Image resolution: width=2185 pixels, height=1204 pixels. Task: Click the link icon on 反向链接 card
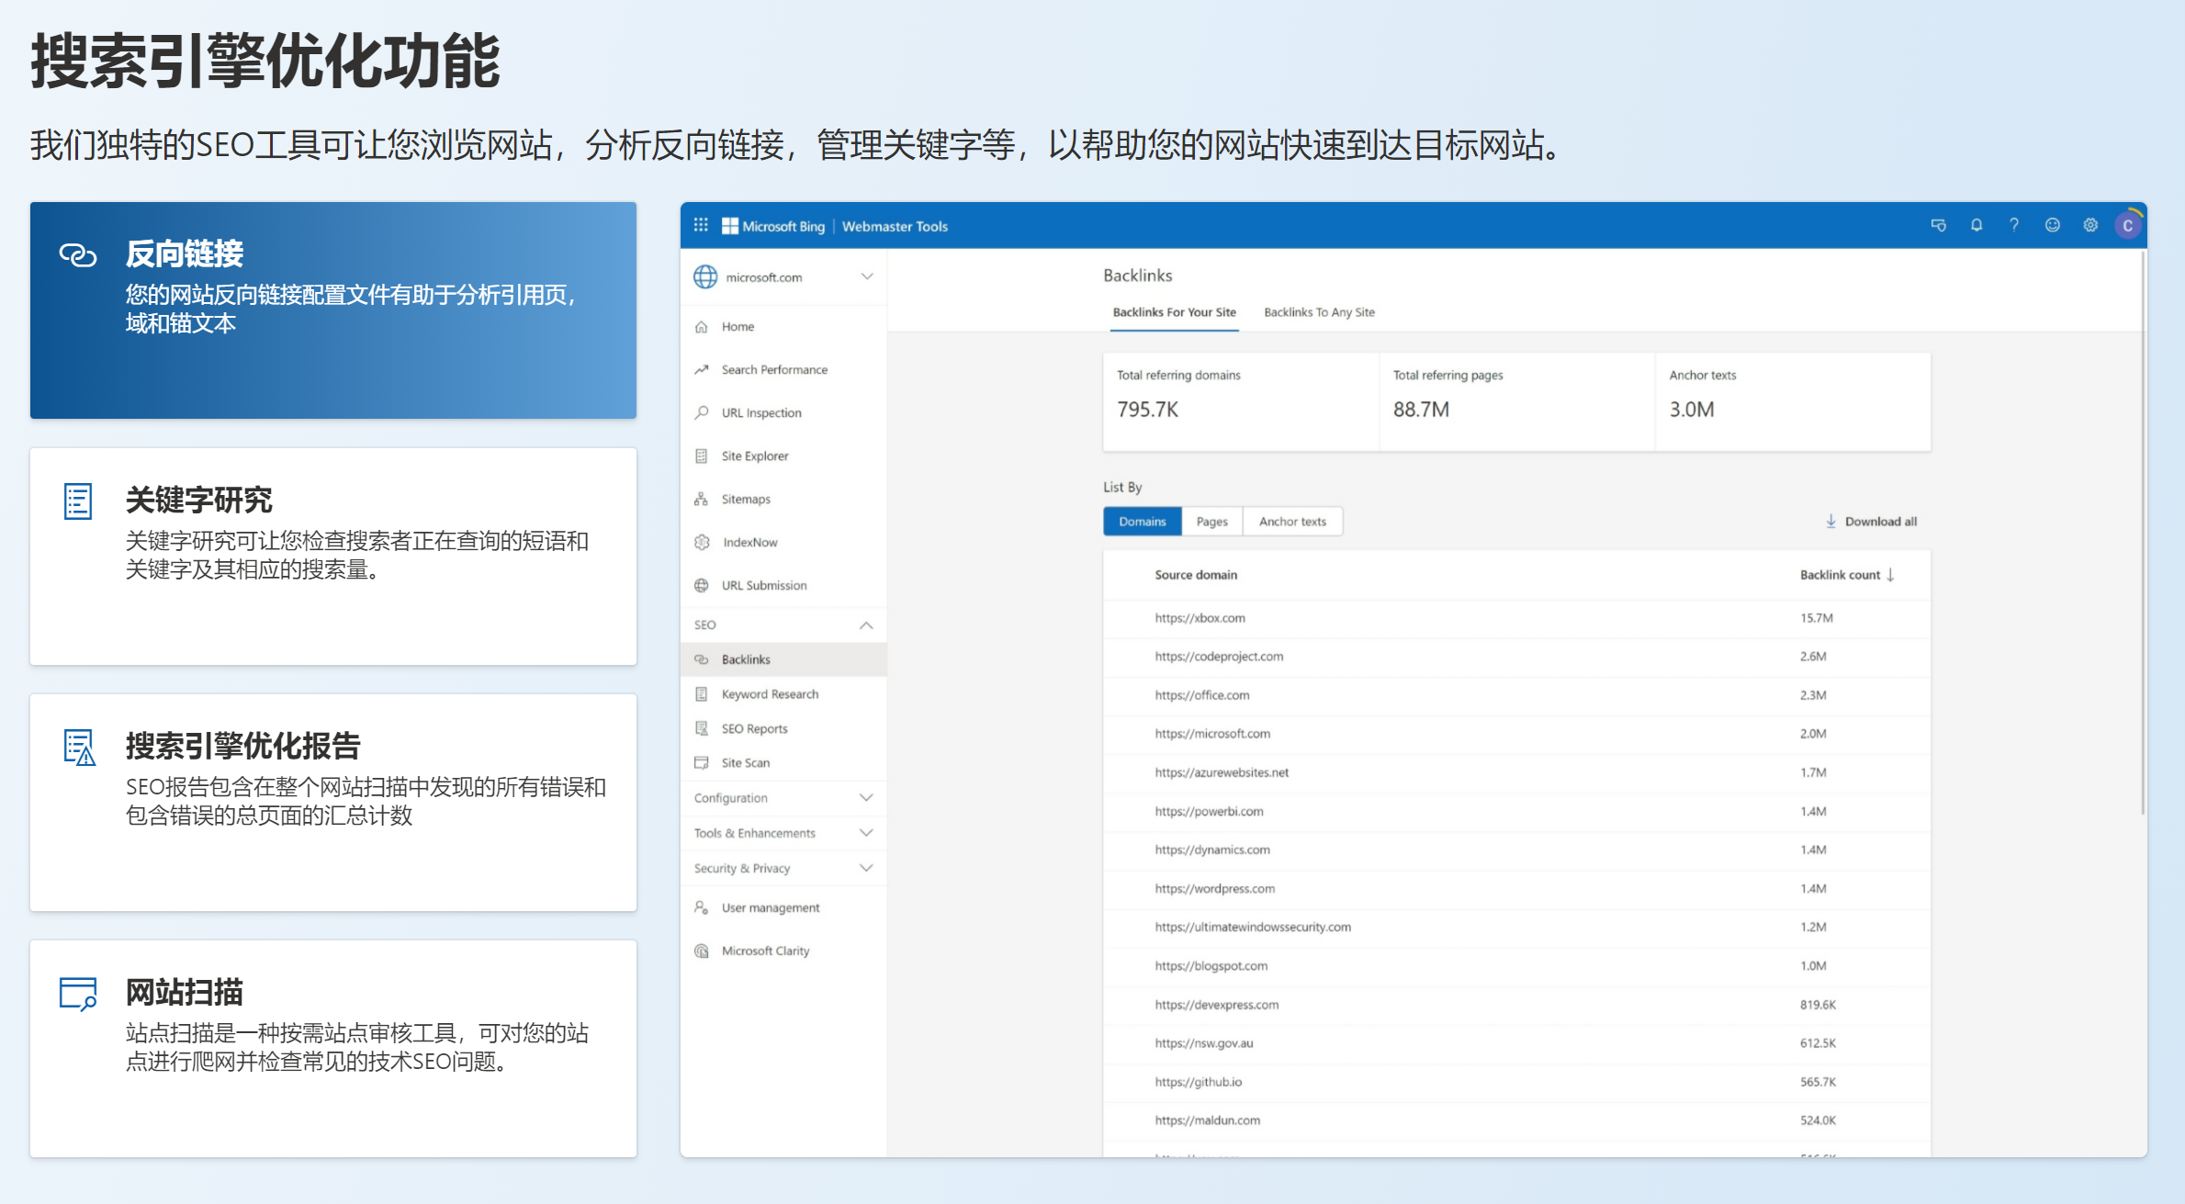78,254
